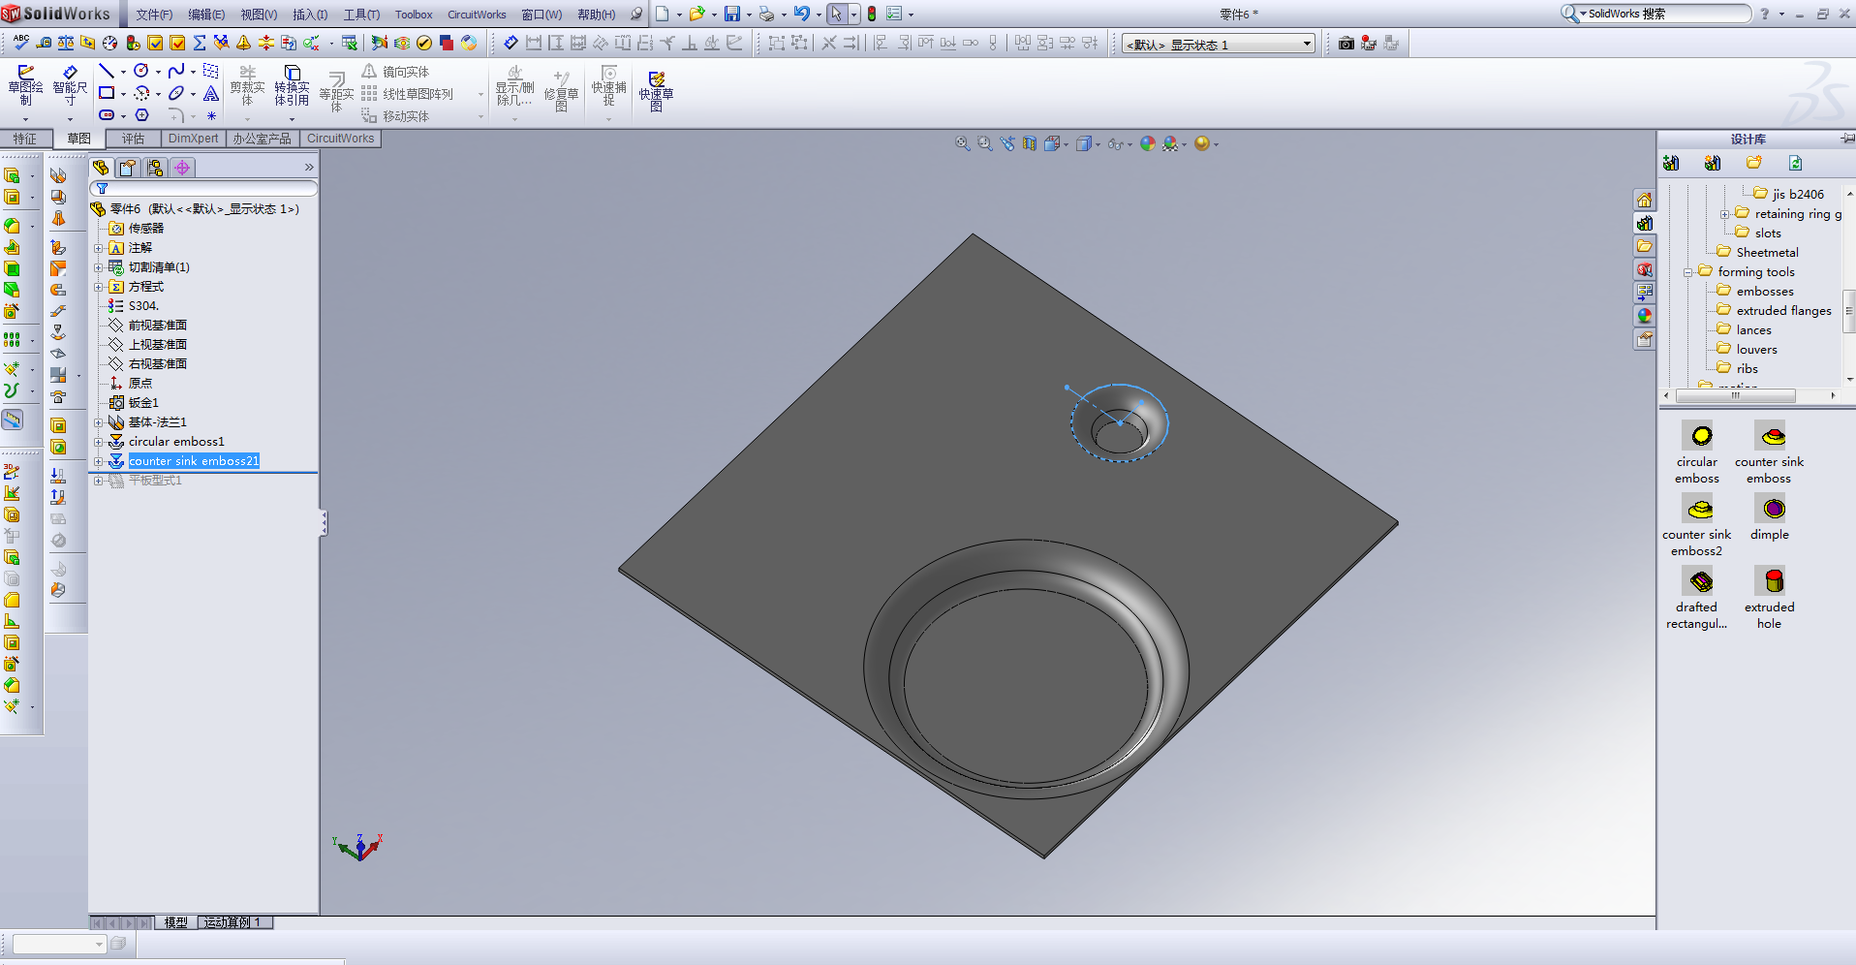
Task: Click the 转换实体引用 tool icon
Action: 293,85
